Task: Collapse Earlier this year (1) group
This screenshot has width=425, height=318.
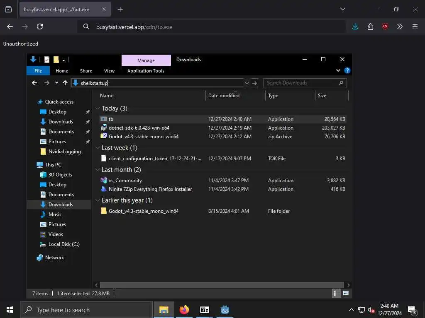Action: pos(98,200)
